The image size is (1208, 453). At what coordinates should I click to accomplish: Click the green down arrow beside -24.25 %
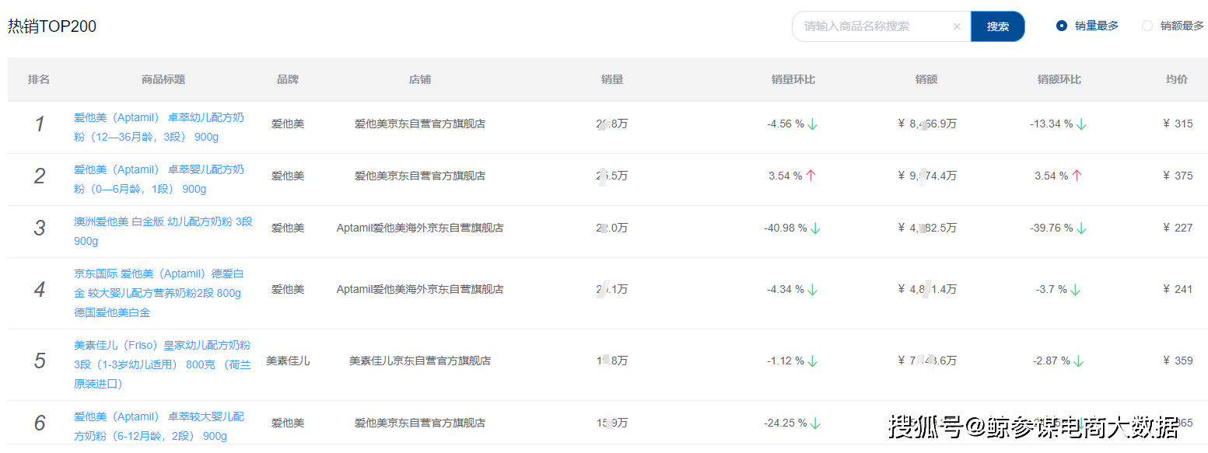[x=815, y=423]
